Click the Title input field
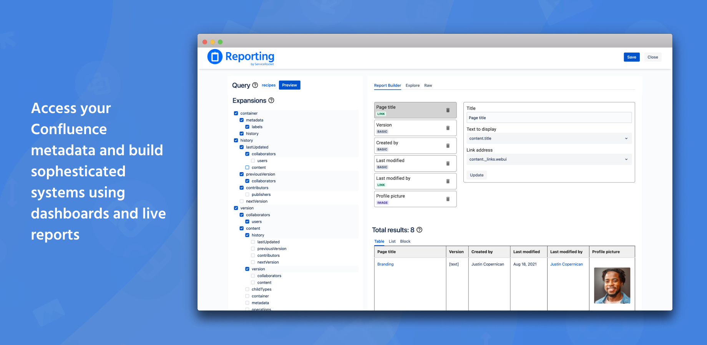Image resolution: width=707 pixels, height=345 pixels. [549, 118]
